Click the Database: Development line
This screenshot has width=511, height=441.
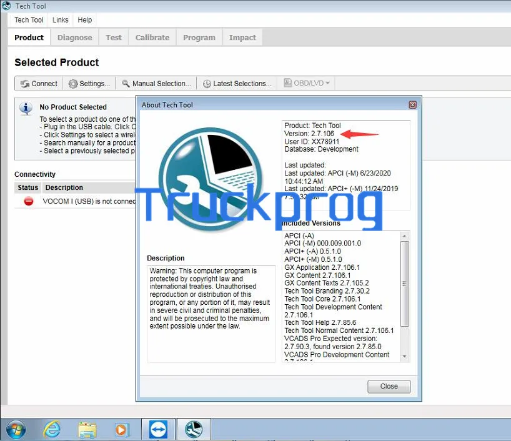point(321,149)
